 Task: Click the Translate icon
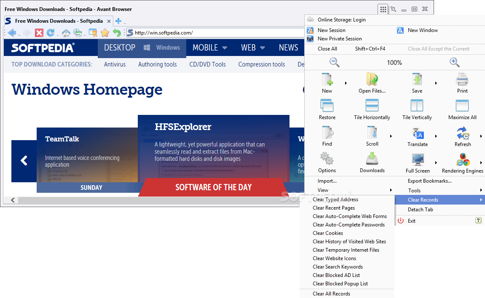[x=418, y=133]
